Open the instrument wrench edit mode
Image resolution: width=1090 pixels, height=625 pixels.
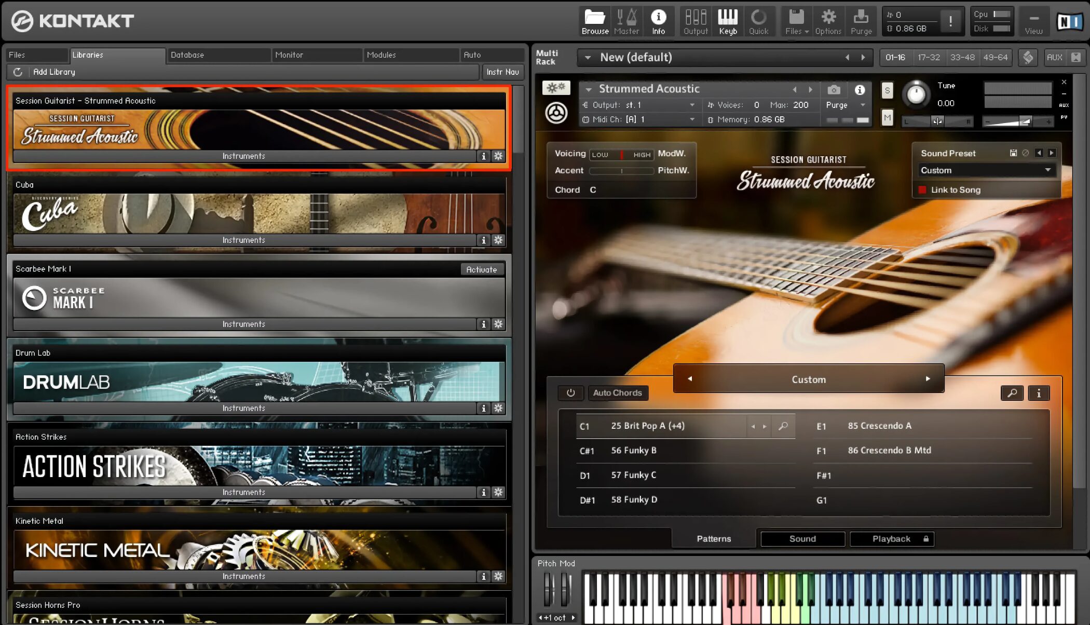click(556, 88)
